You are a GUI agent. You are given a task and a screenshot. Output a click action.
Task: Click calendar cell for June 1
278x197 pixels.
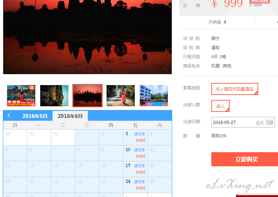pos(87,137)
